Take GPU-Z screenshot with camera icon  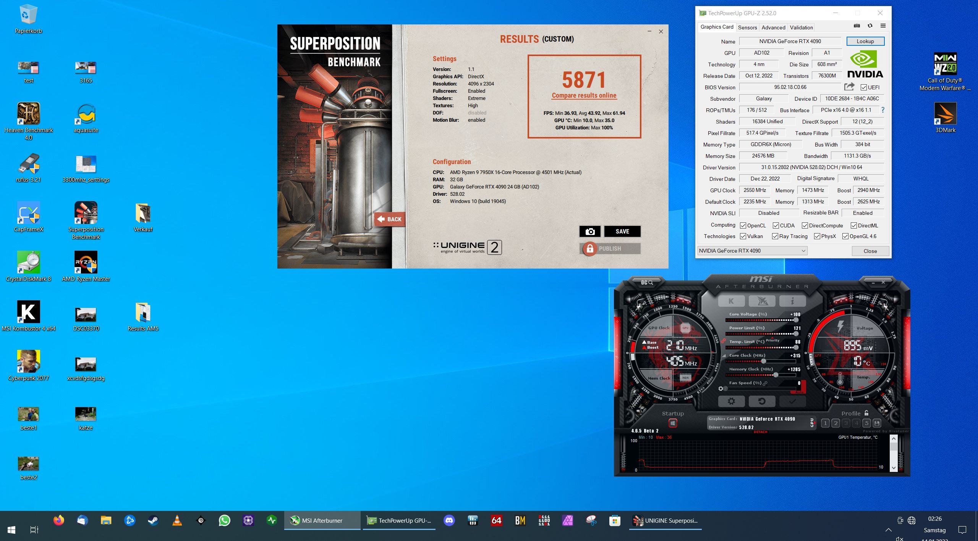coord(857,26)
